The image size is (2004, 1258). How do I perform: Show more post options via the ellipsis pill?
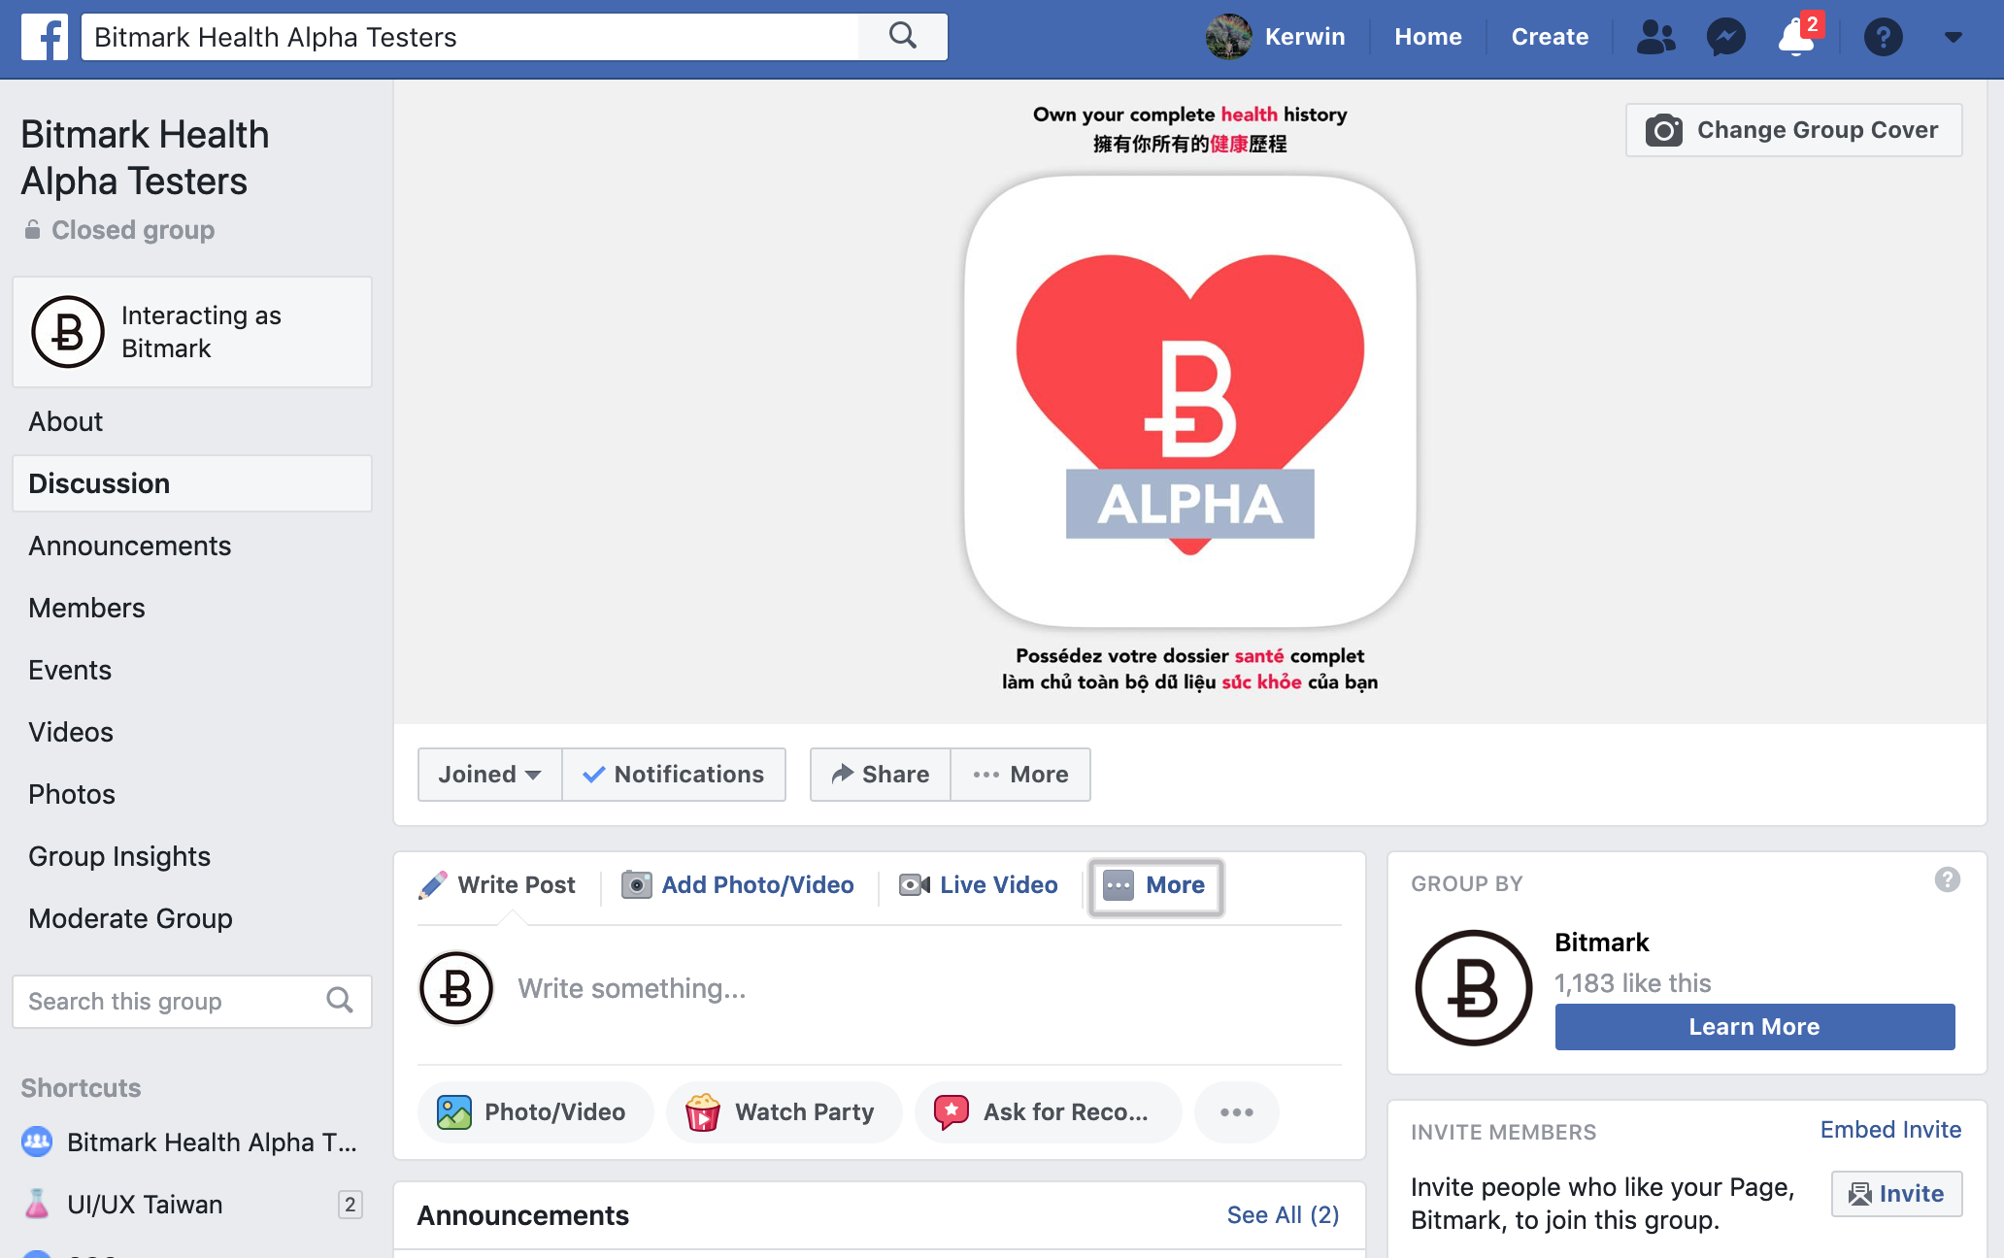1236,1112
